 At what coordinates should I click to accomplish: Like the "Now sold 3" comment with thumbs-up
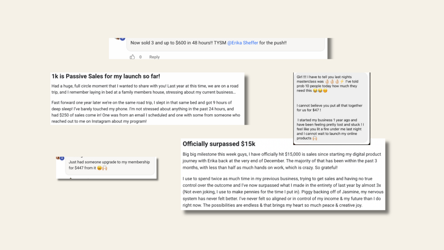(x=132, y=57)
